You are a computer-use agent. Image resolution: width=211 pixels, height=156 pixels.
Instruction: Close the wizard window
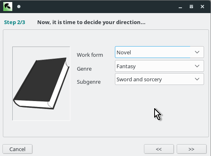202,7
